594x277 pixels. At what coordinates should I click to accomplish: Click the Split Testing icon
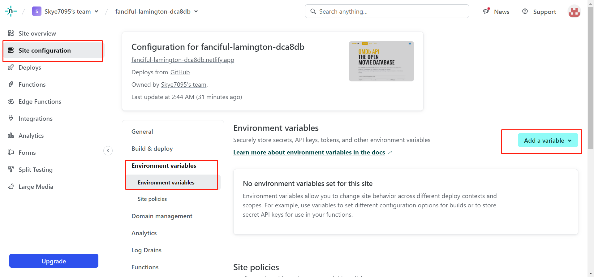tap(11, 169)
